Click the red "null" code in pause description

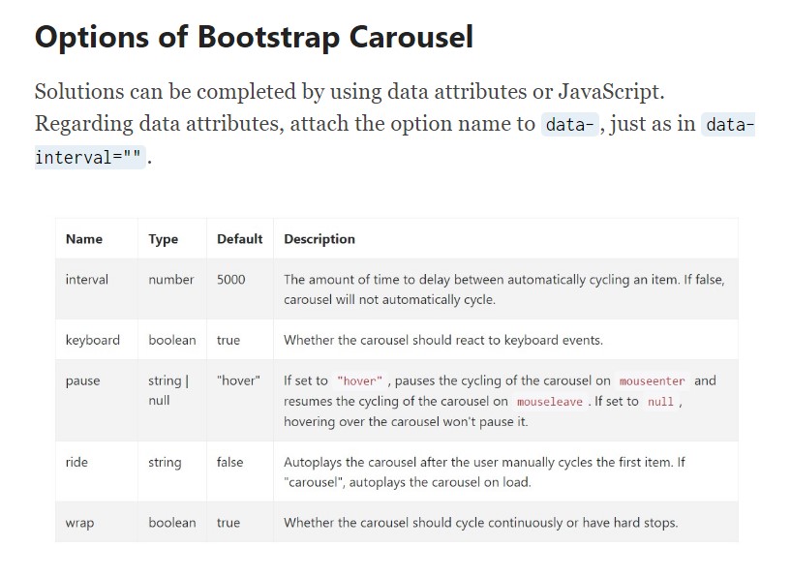660,402
